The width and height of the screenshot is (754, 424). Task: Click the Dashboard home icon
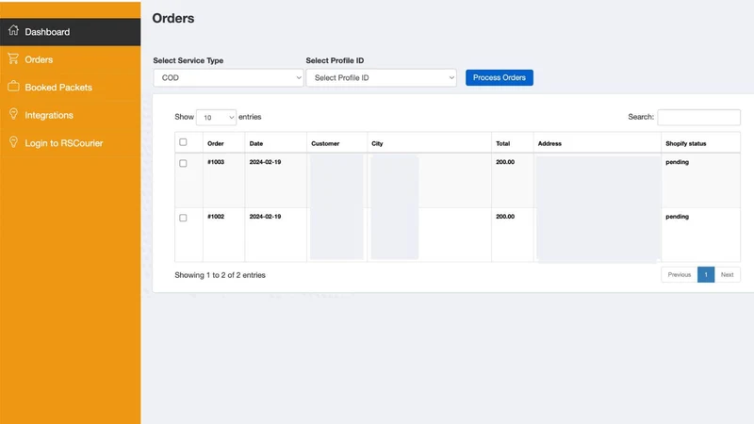click(13, 30)
